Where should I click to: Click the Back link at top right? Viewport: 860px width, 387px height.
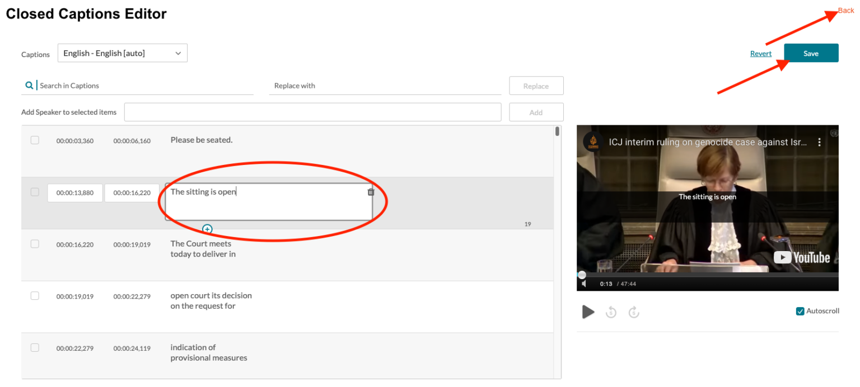845,10
